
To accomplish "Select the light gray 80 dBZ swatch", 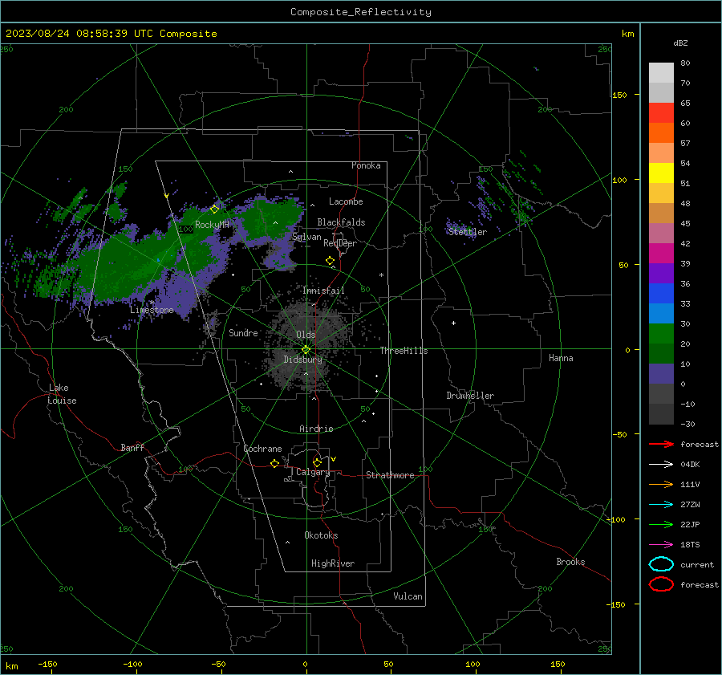I will [x=661, y=72].
